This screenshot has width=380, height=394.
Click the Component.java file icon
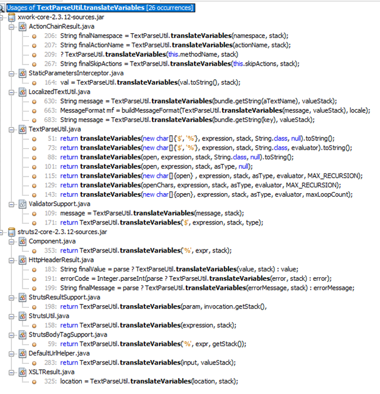click(23, 242)
